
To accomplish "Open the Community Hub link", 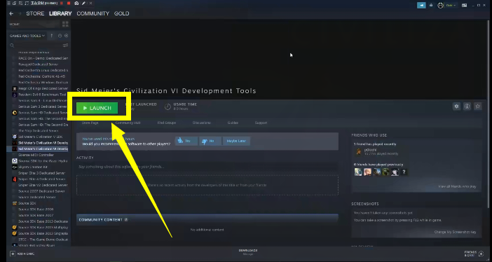I will click(x=128, y=123).
